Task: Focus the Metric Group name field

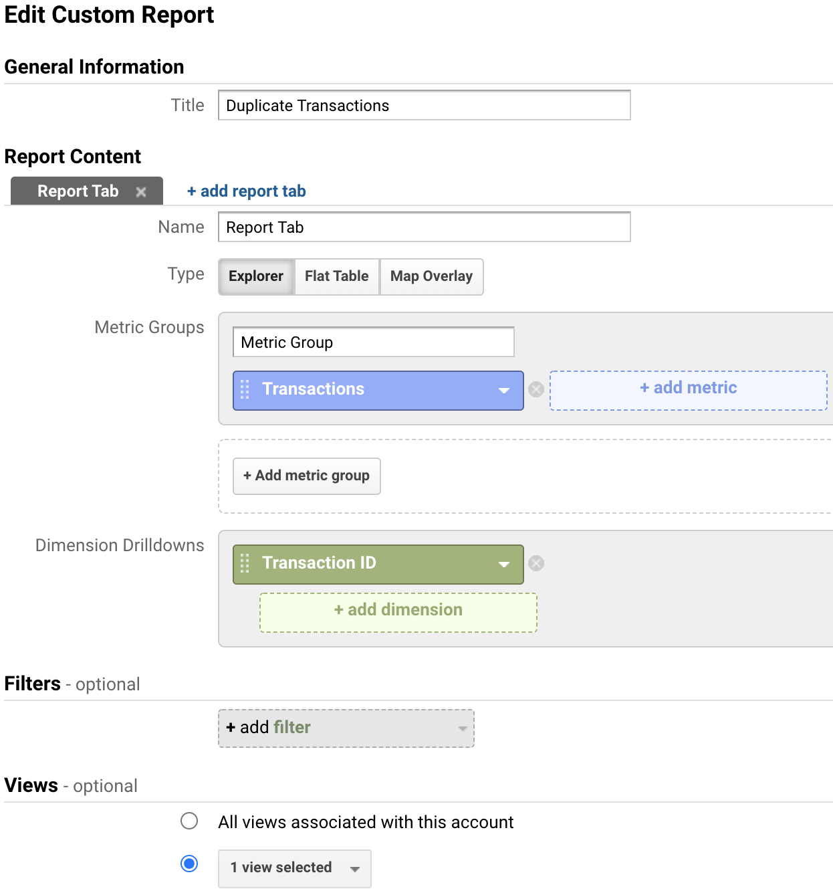Action: [374, 342]
